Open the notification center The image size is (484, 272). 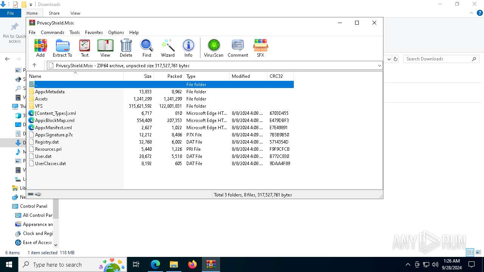[472, 264]
